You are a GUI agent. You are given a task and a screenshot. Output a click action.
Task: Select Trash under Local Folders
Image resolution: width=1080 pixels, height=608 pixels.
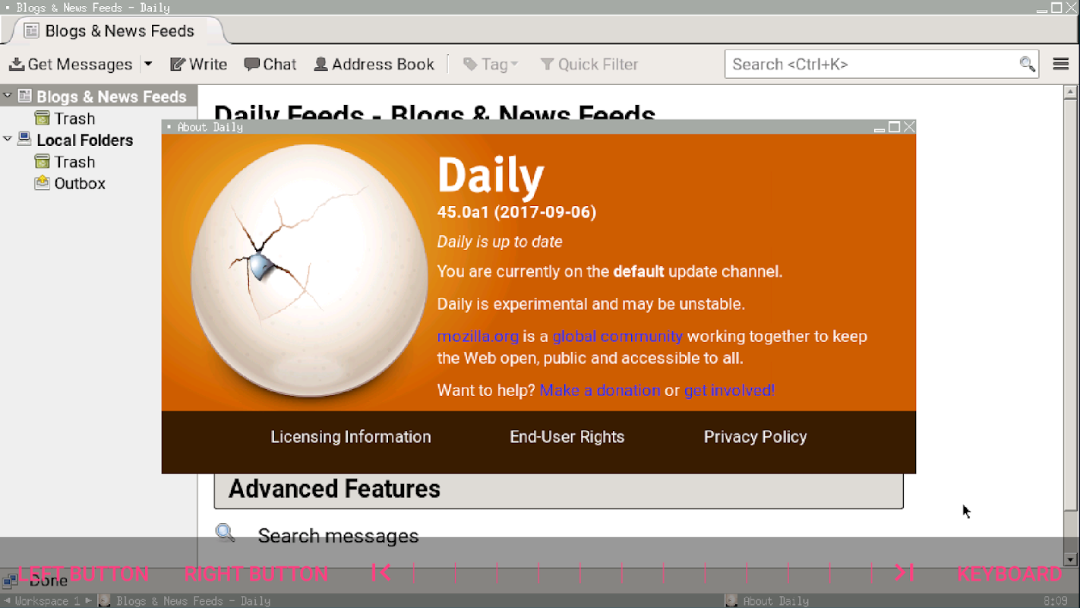pyautogui.click(x=74, y=162)
